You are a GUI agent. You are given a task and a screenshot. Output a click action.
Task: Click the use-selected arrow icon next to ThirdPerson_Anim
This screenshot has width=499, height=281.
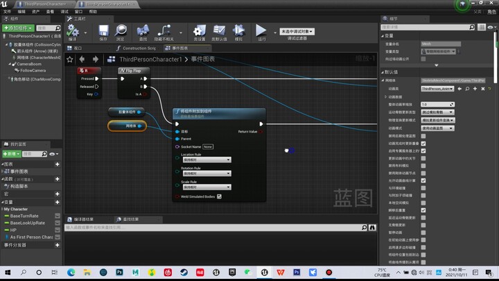pos(459,89)
